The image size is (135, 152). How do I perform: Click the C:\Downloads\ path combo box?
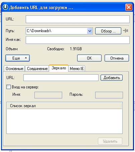[59, 31]
